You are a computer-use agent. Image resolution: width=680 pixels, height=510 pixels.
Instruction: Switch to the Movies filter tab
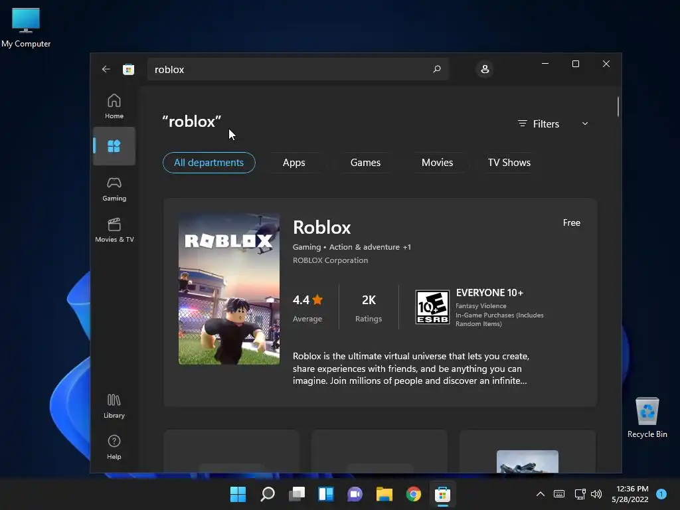(x=437, y=163)
